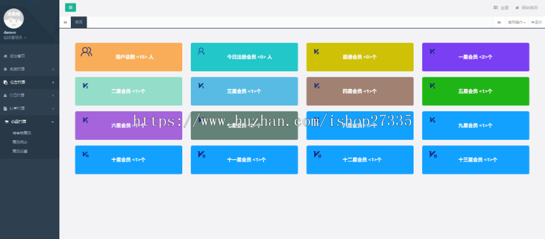Click the 十二星会员 <1>个 label

tap(362, 160)
